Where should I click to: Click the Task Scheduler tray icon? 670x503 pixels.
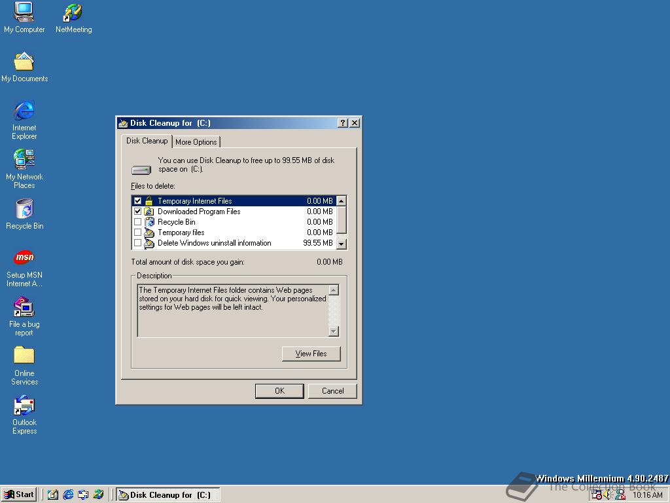tap(597, 495)
